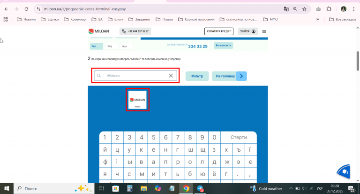
Task: Open the Пошта bookmarks folder
Action: pyautogui.click(x=164, y=19)
